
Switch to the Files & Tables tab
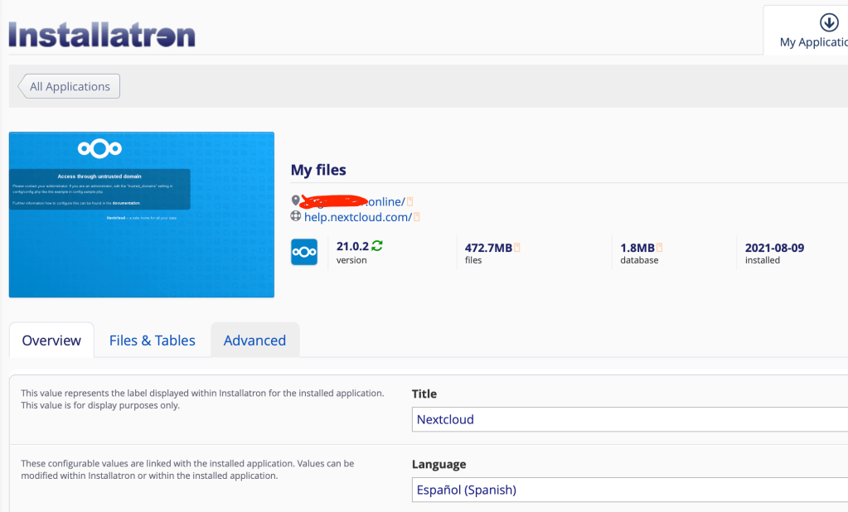pyautogui.click(x=153, y=341)
